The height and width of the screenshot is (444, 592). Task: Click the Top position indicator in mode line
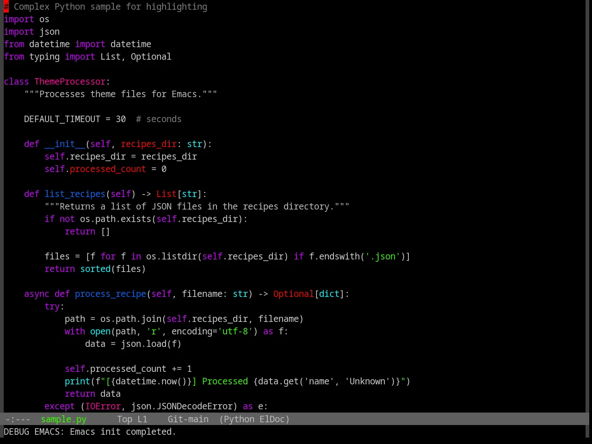[124, 419]
